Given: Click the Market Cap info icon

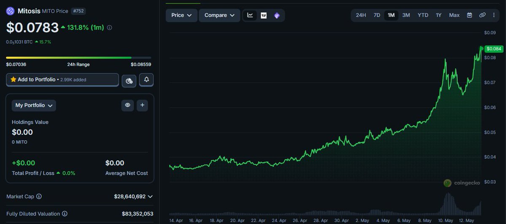Looking at the screenshot, I should (39, 196).
